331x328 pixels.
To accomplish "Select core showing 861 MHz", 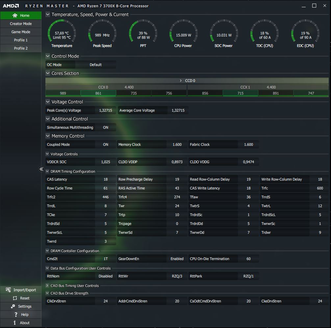I will pyautogui.click(x=98, y=93).
